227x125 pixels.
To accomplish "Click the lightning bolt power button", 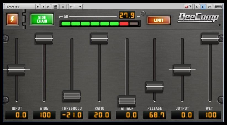I will click(12, 19).
